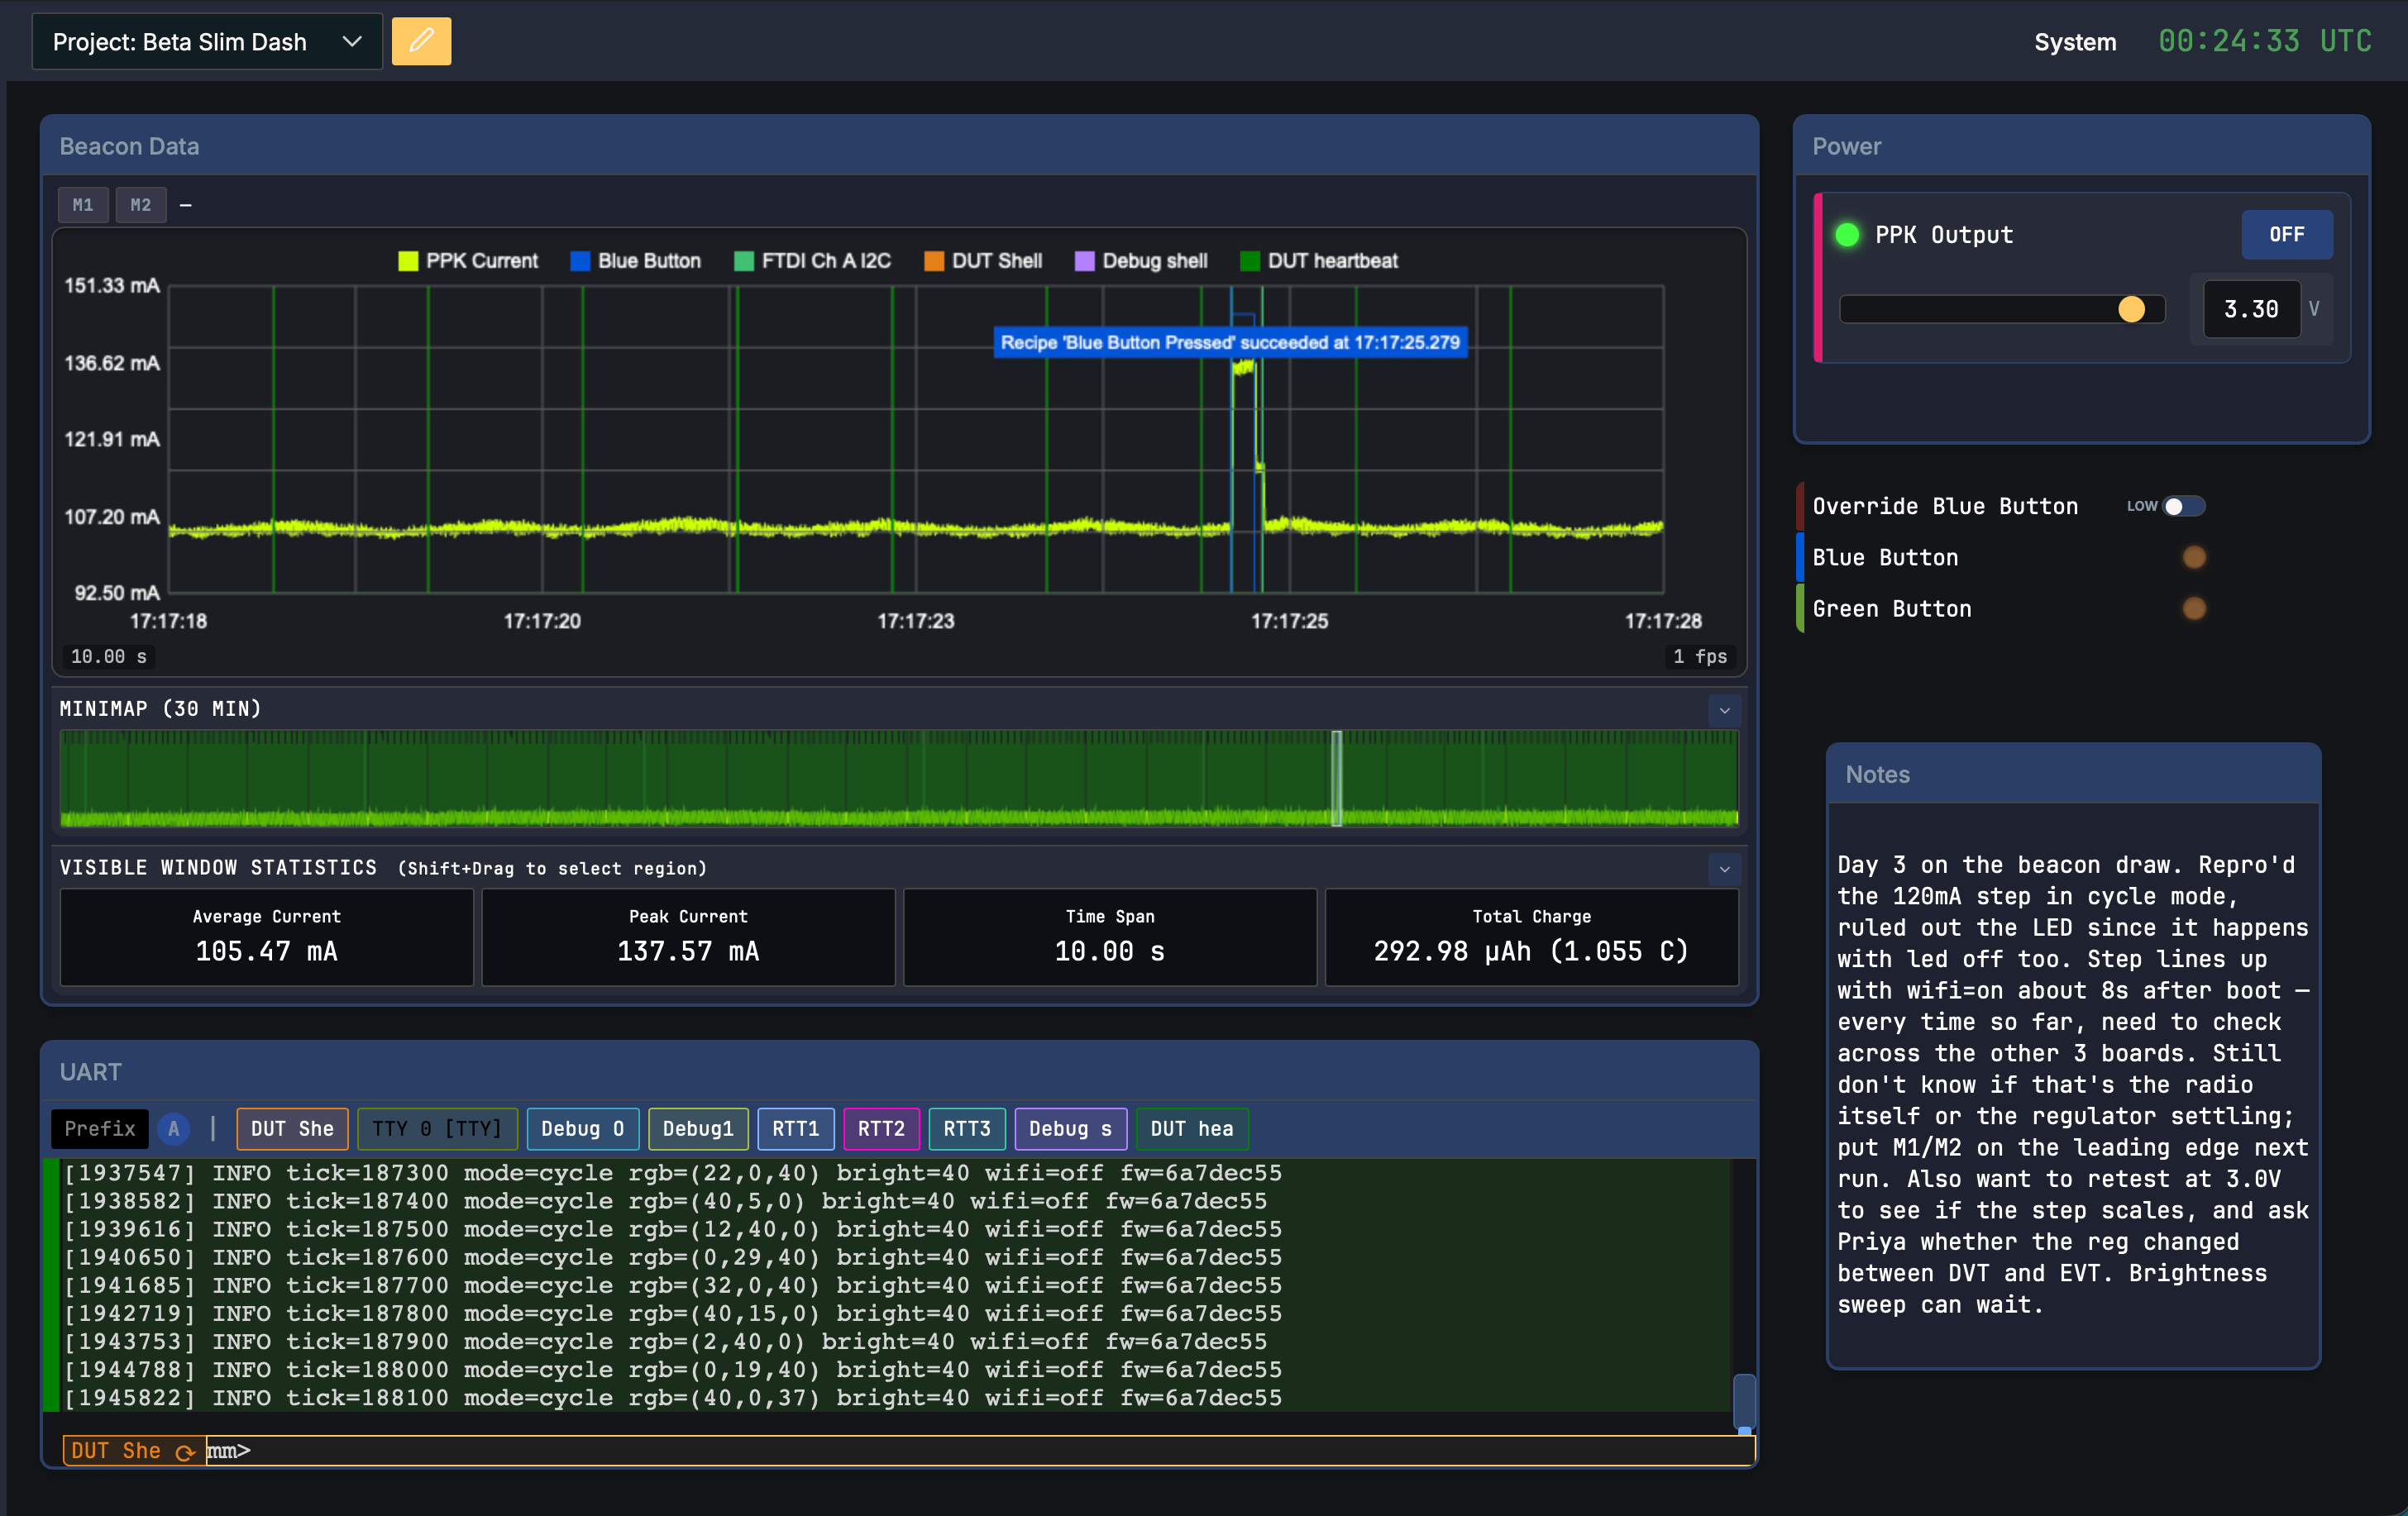Click the UART log scrollbar thumb
The image size is (2408, 1516).
(1744, 1401)
